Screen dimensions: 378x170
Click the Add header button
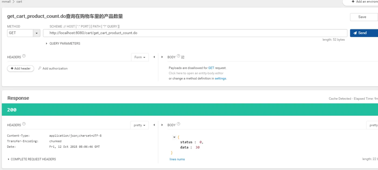[x=21, y=68]
